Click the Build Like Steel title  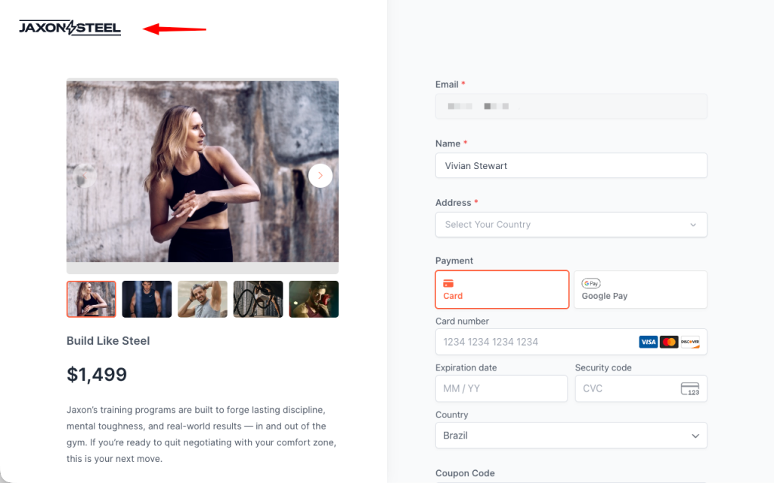click(x=108, y=340)
